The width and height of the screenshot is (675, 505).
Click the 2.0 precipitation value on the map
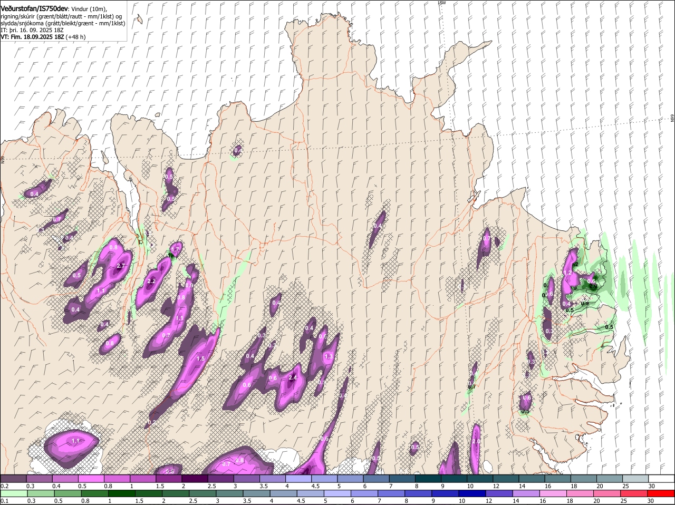(476, 441)
